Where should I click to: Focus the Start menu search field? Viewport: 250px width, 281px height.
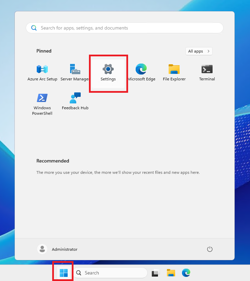[x=125, y=28]
